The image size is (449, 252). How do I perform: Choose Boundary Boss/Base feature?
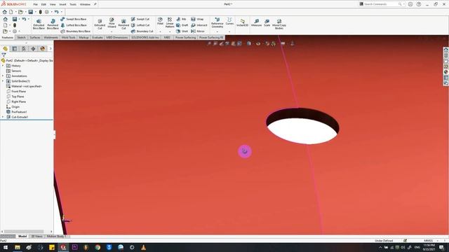point(75,31)
